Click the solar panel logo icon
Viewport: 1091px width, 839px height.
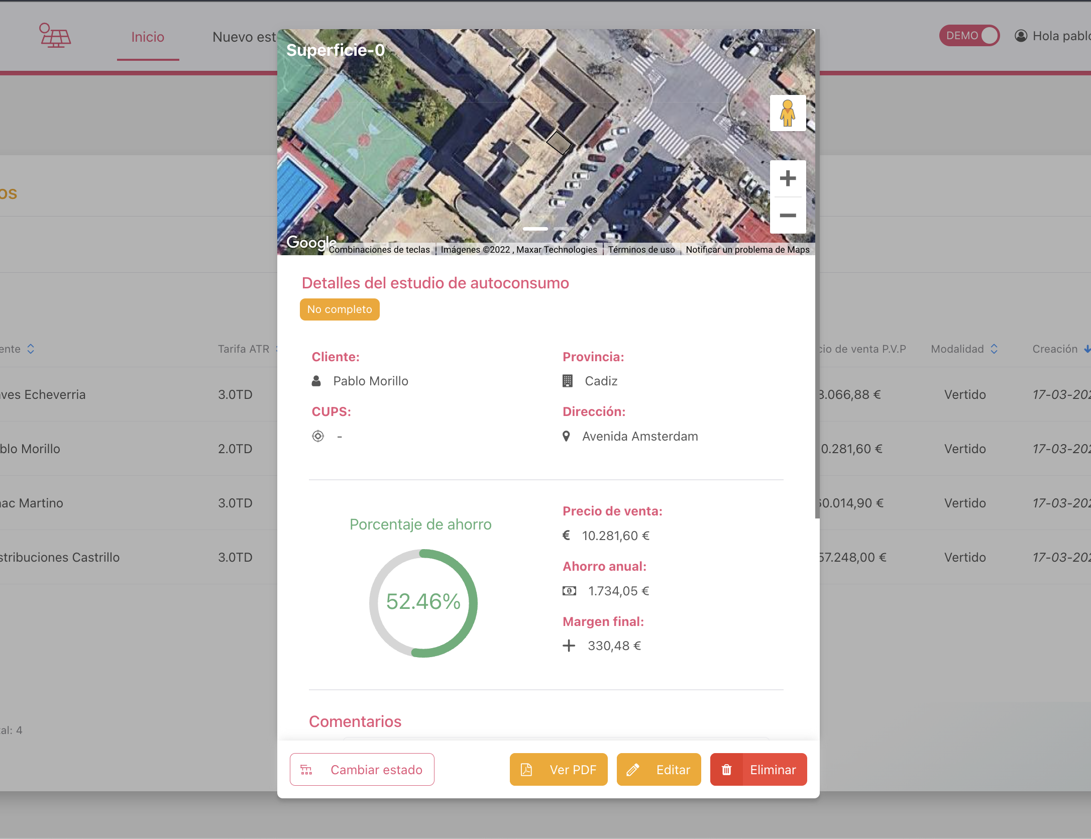coord(55,36)
